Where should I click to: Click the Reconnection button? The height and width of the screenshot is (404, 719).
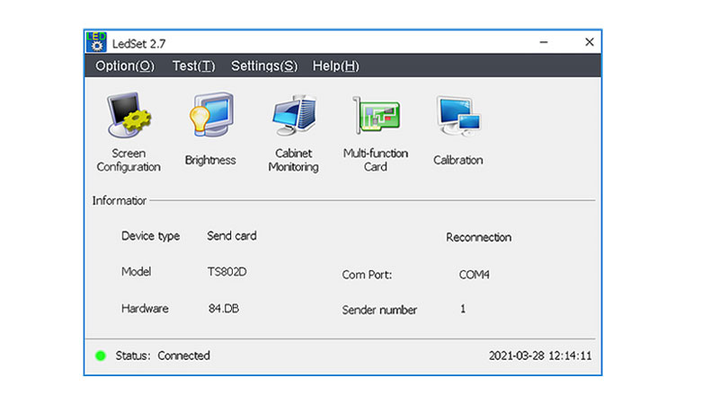(x=478, y=237)
